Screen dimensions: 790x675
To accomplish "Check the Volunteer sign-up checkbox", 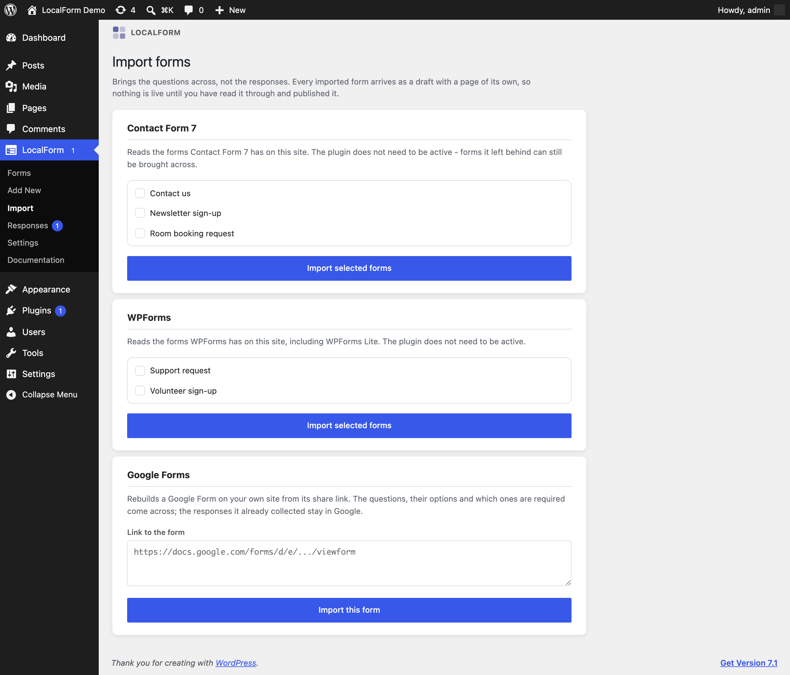I will coord(140,391).
